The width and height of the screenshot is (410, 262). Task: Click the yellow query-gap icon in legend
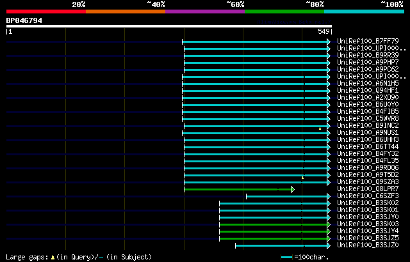[53, 257]
